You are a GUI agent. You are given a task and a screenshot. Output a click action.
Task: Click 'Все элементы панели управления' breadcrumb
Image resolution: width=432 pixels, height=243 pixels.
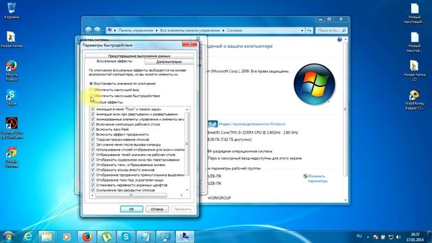pos(190,30)
